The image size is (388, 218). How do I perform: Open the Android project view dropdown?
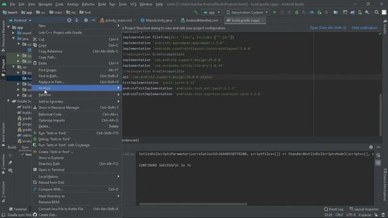point(20,20)
